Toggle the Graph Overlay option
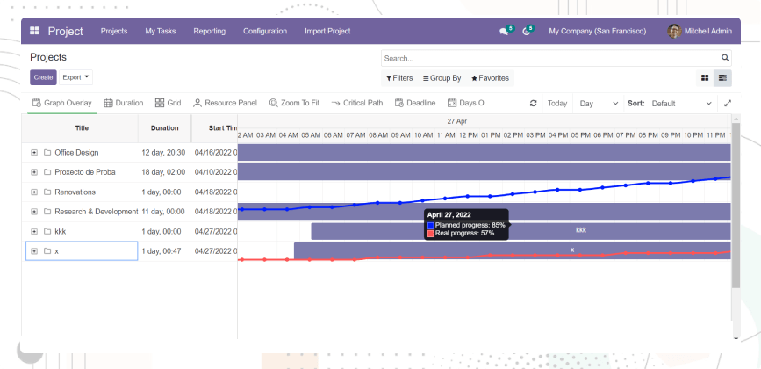 tap(61, 103)
